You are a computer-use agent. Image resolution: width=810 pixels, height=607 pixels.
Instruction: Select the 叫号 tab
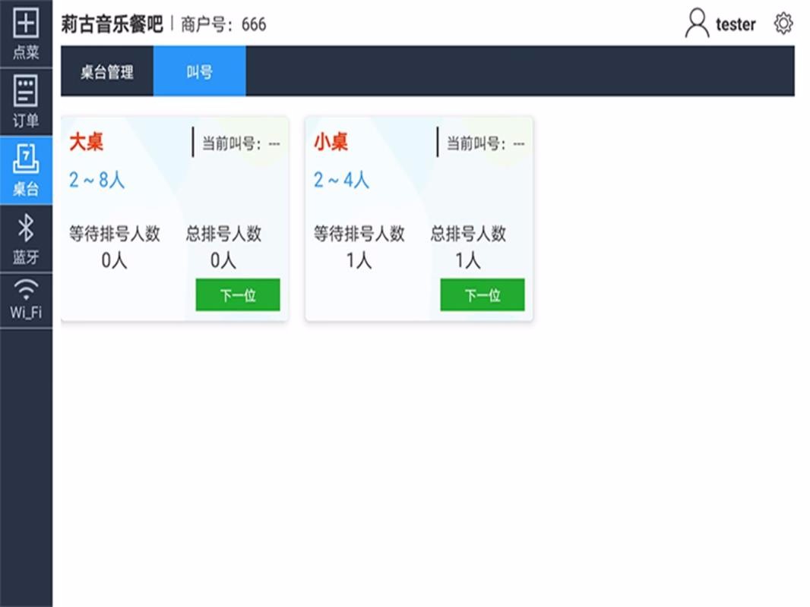(x=199, y=72)
